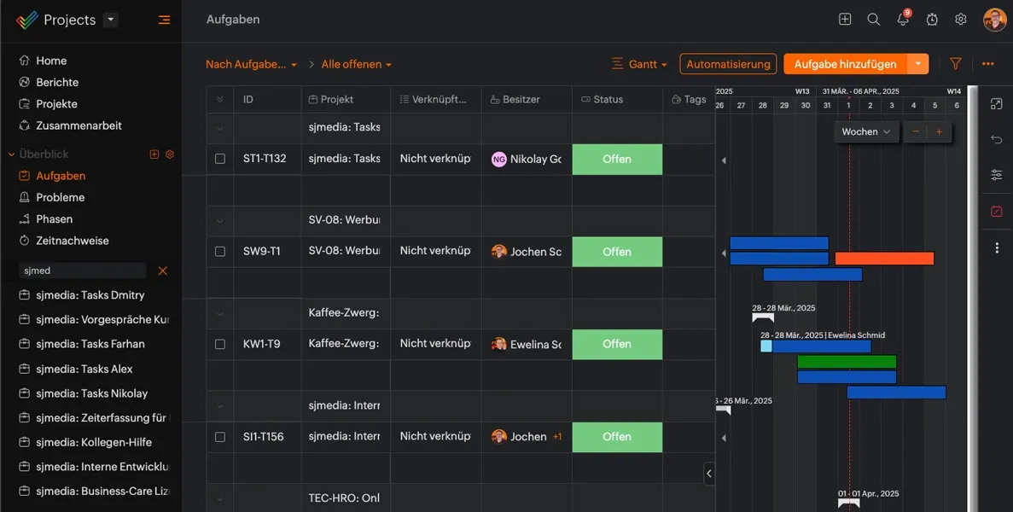
Task: Open the notifications bell icon
Action: 903,20
